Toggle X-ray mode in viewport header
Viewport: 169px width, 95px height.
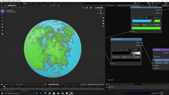coord(95,8)
